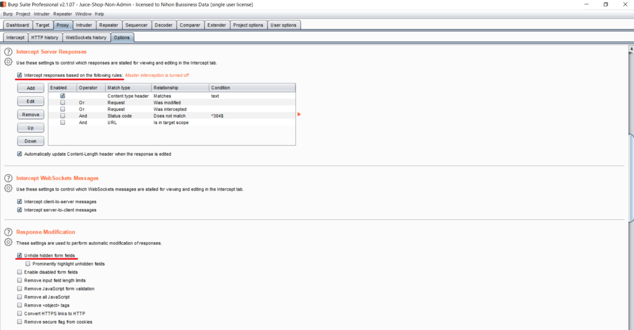Viewport: 634px width, 330px height.
Task: Go to the Intercept sub-tab
Action: (15, 37)
